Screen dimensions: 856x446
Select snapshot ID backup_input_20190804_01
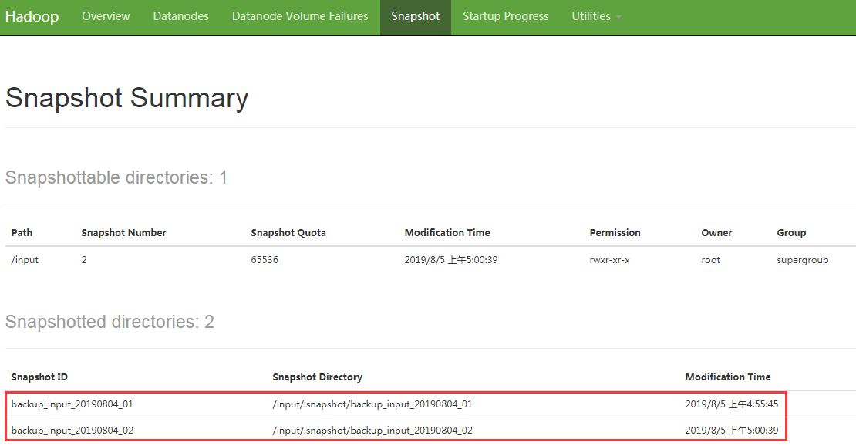coord(72,404)
